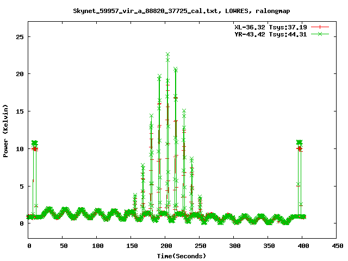
Task: Click y-axis tick label 15
Action: [20, 111]
